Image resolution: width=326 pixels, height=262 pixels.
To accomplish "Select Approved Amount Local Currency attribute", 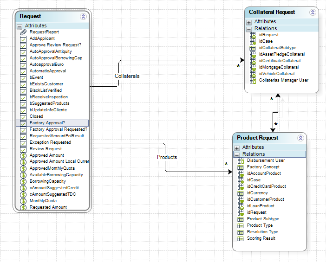I will click(59, 161).
